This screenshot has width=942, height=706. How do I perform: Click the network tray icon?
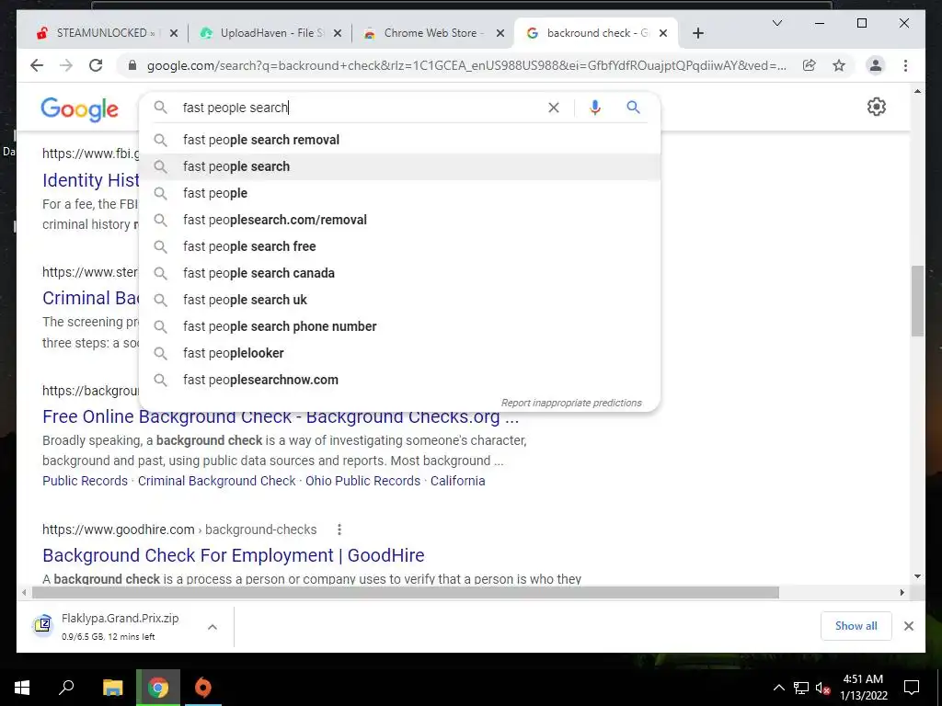801,688
